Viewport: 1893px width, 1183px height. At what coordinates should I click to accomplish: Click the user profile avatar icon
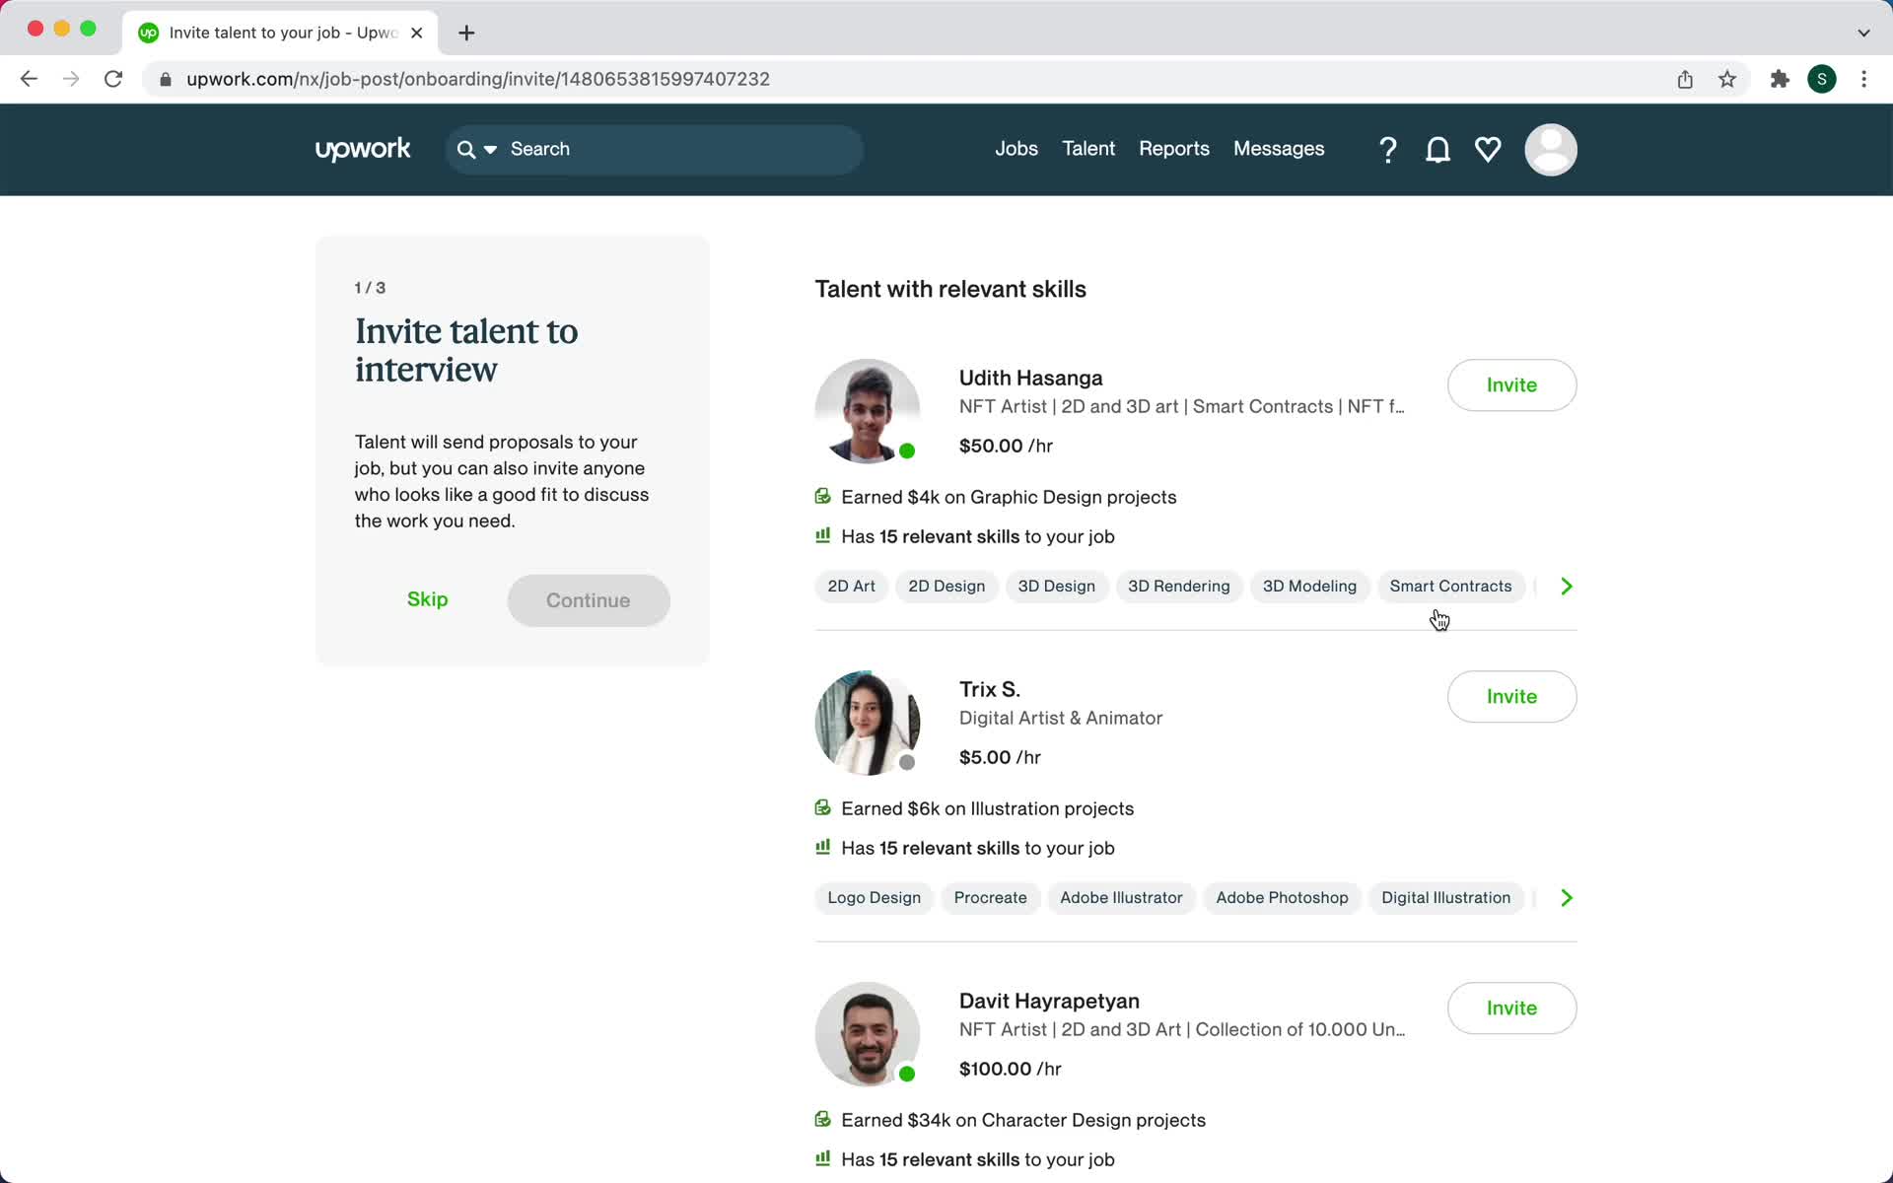tap(1550, 150)
